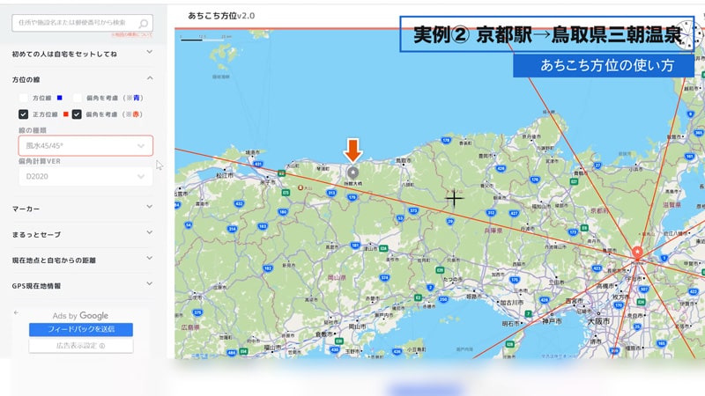Click the red star home marker

637,253
